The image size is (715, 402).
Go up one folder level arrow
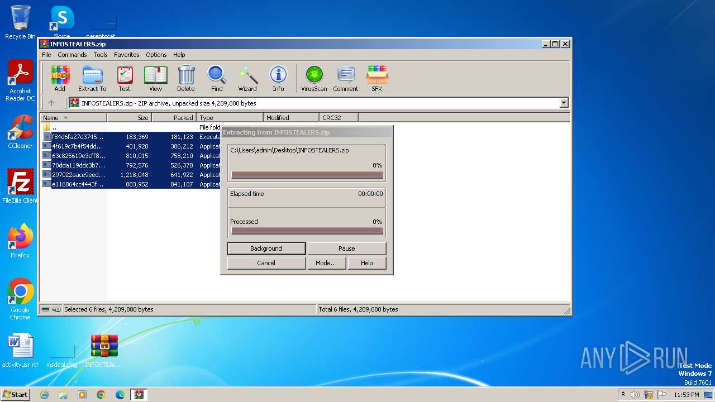pyautogui.click(x=51, y=103)
